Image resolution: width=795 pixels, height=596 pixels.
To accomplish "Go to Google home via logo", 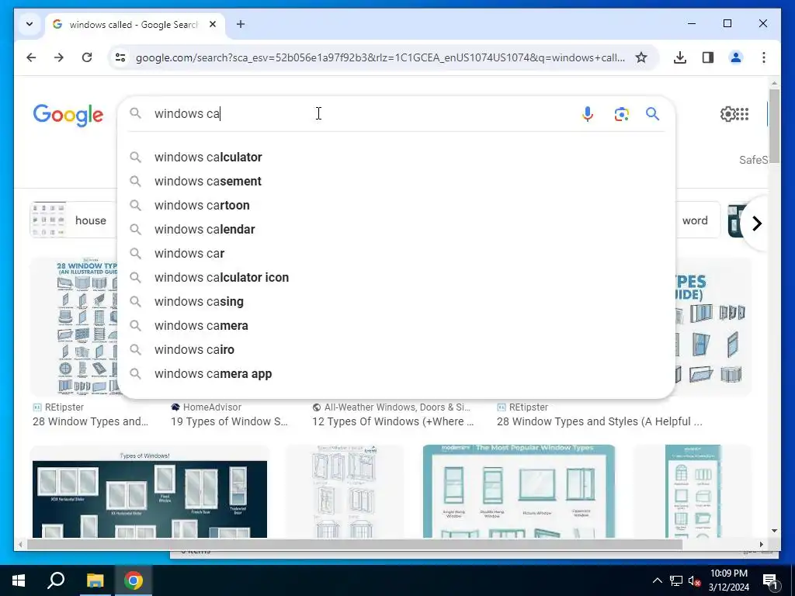I will point(68,115).
